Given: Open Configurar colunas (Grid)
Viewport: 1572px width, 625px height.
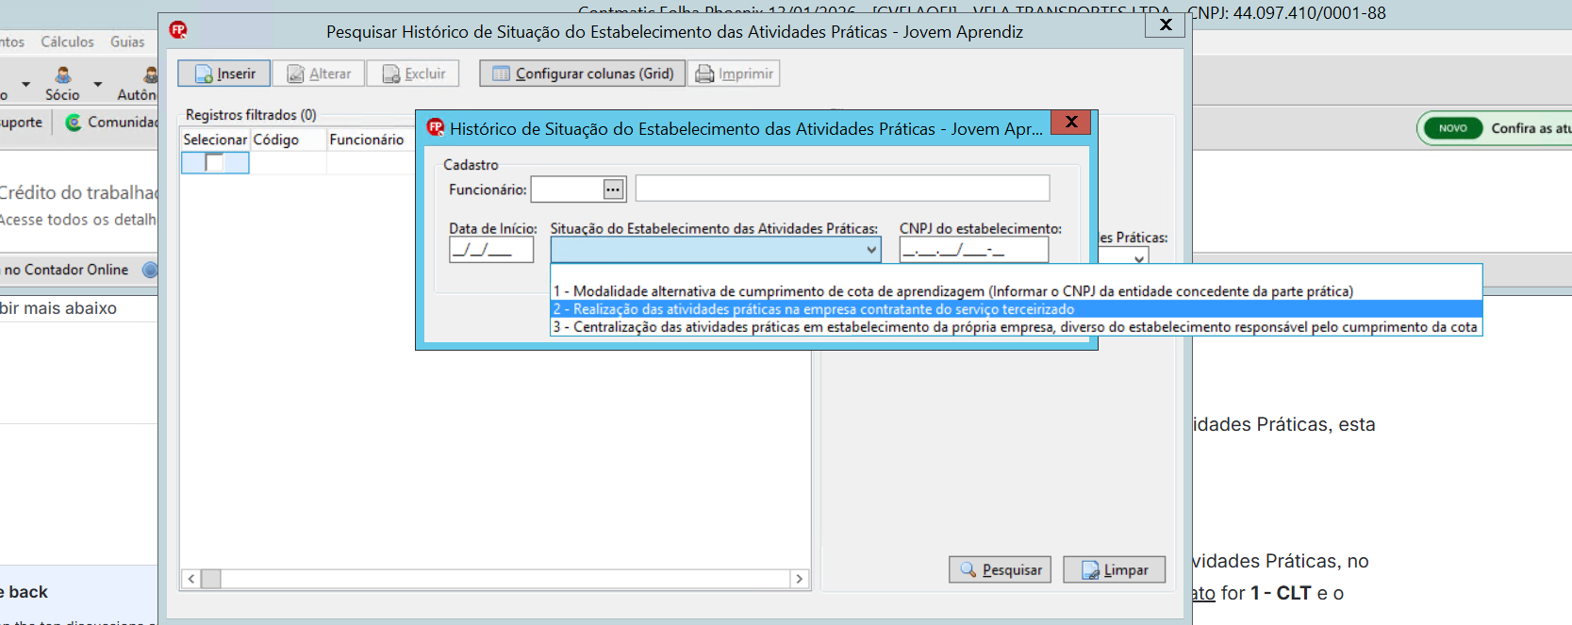Looking at the screenshot, I should (x=583, y=74).
